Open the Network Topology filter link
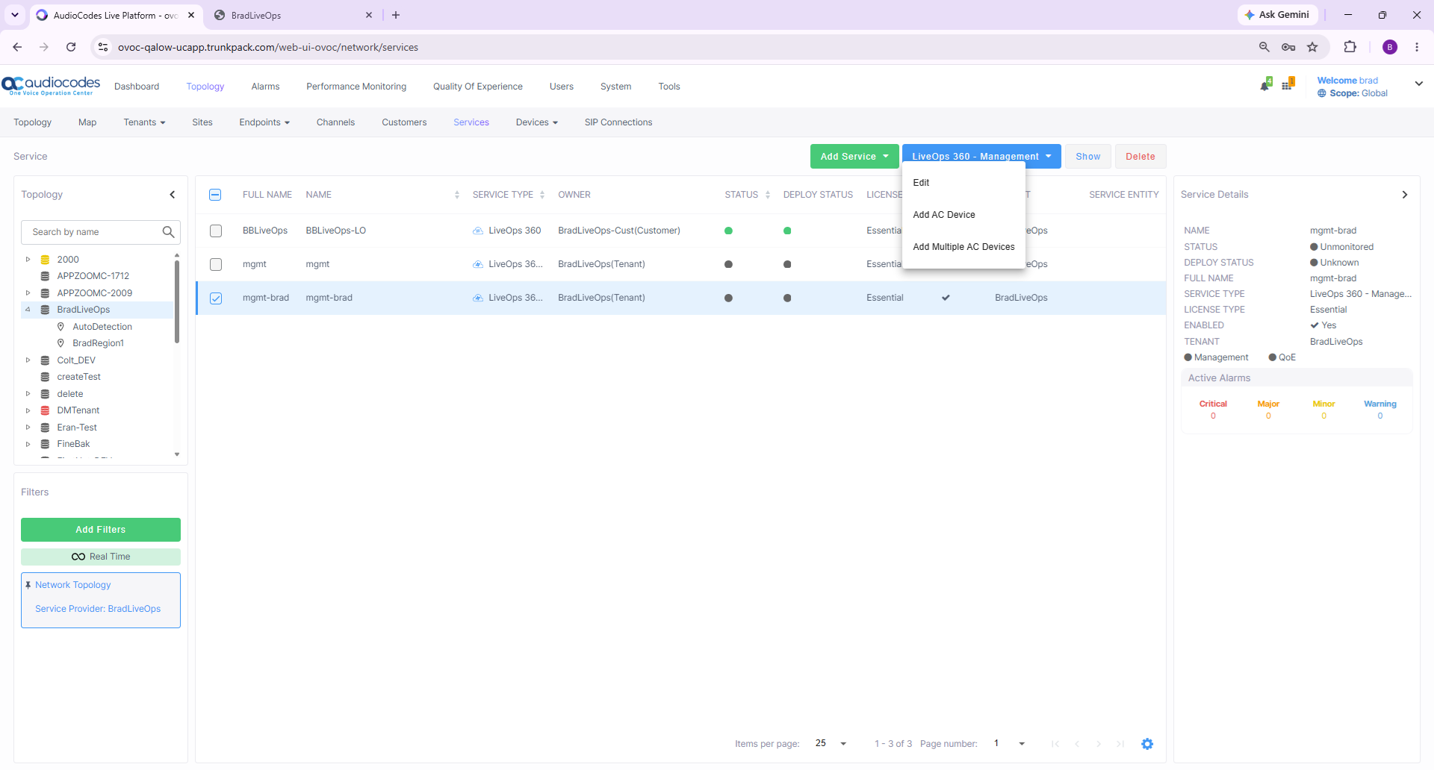The width and height of the screenshot is (1434, 770). (x=73, y=585)
